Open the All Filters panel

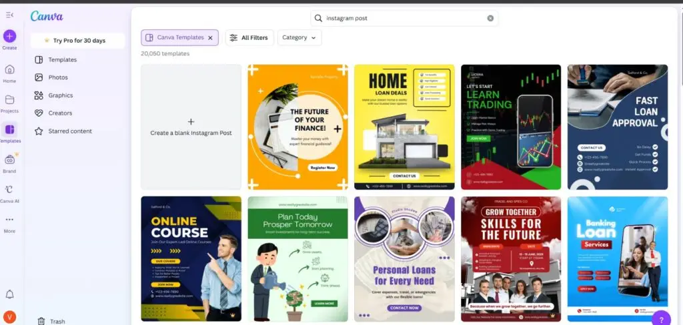point(248,38)
